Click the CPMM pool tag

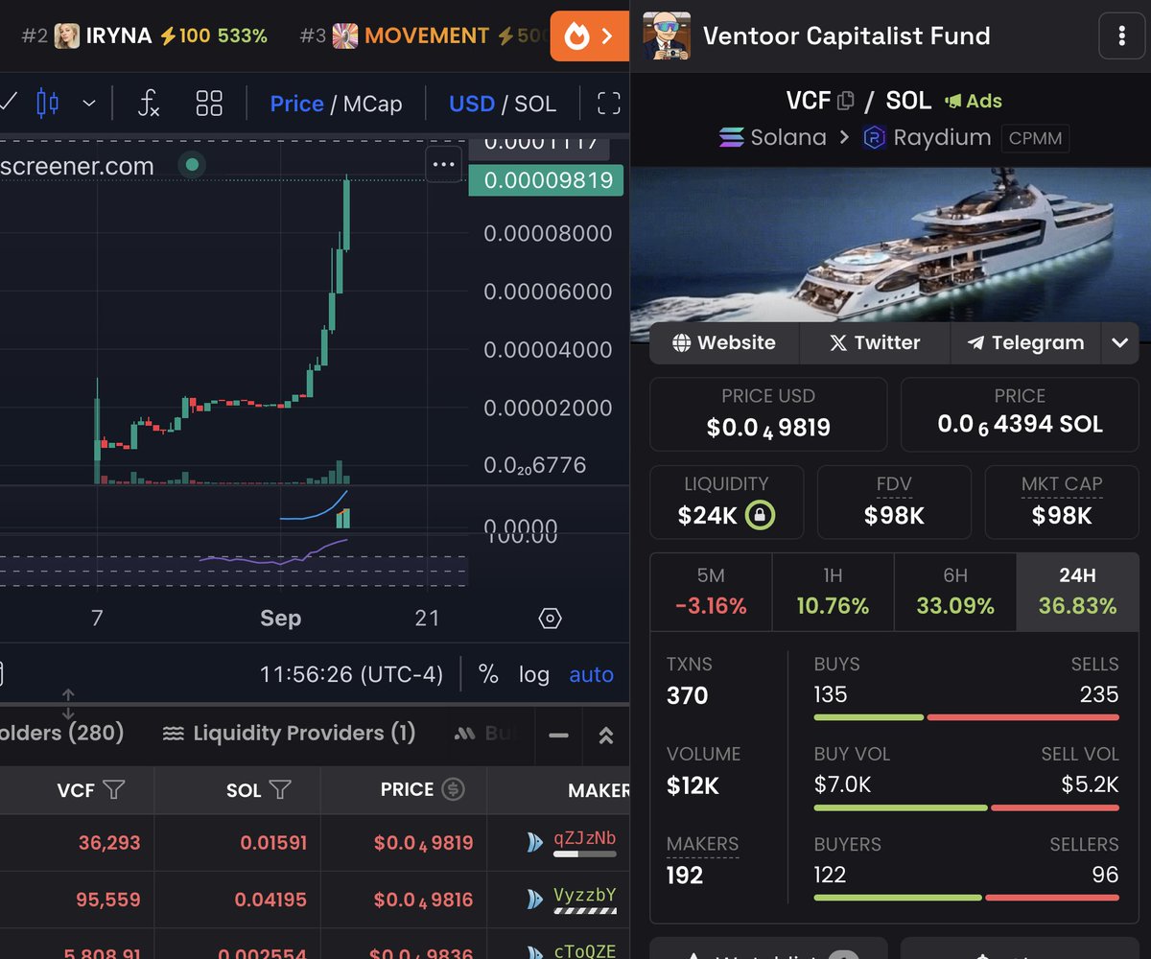1036,138
